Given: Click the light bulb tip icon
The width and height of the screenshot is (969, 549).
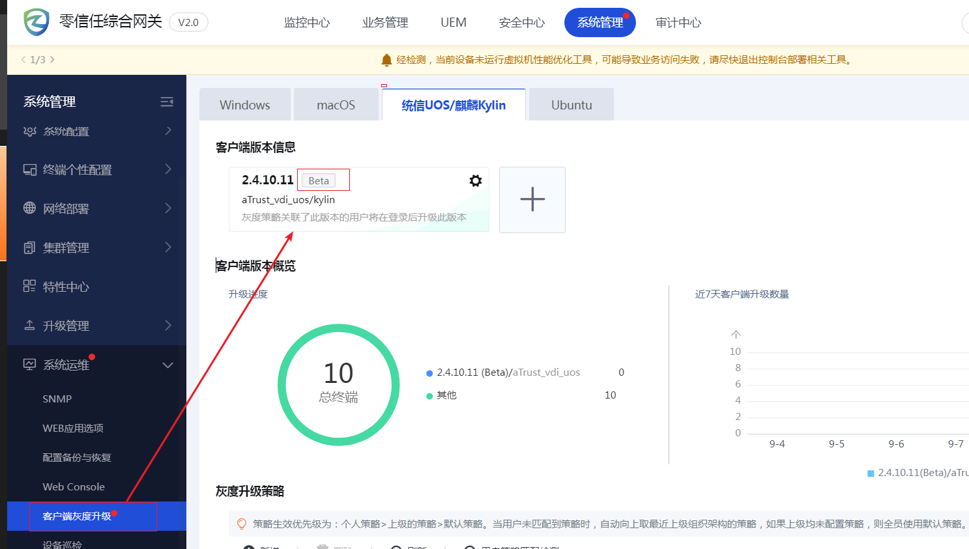Looking at the screenshot, I should coord(242,524).
